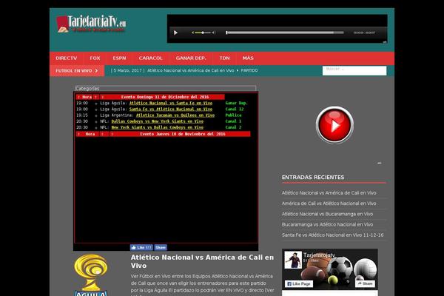Image resolution: width=444 pixels, height=296 pixels.
Task: Click the Evento Jueves 10 de Noviembre header
Action: point(183,134)
